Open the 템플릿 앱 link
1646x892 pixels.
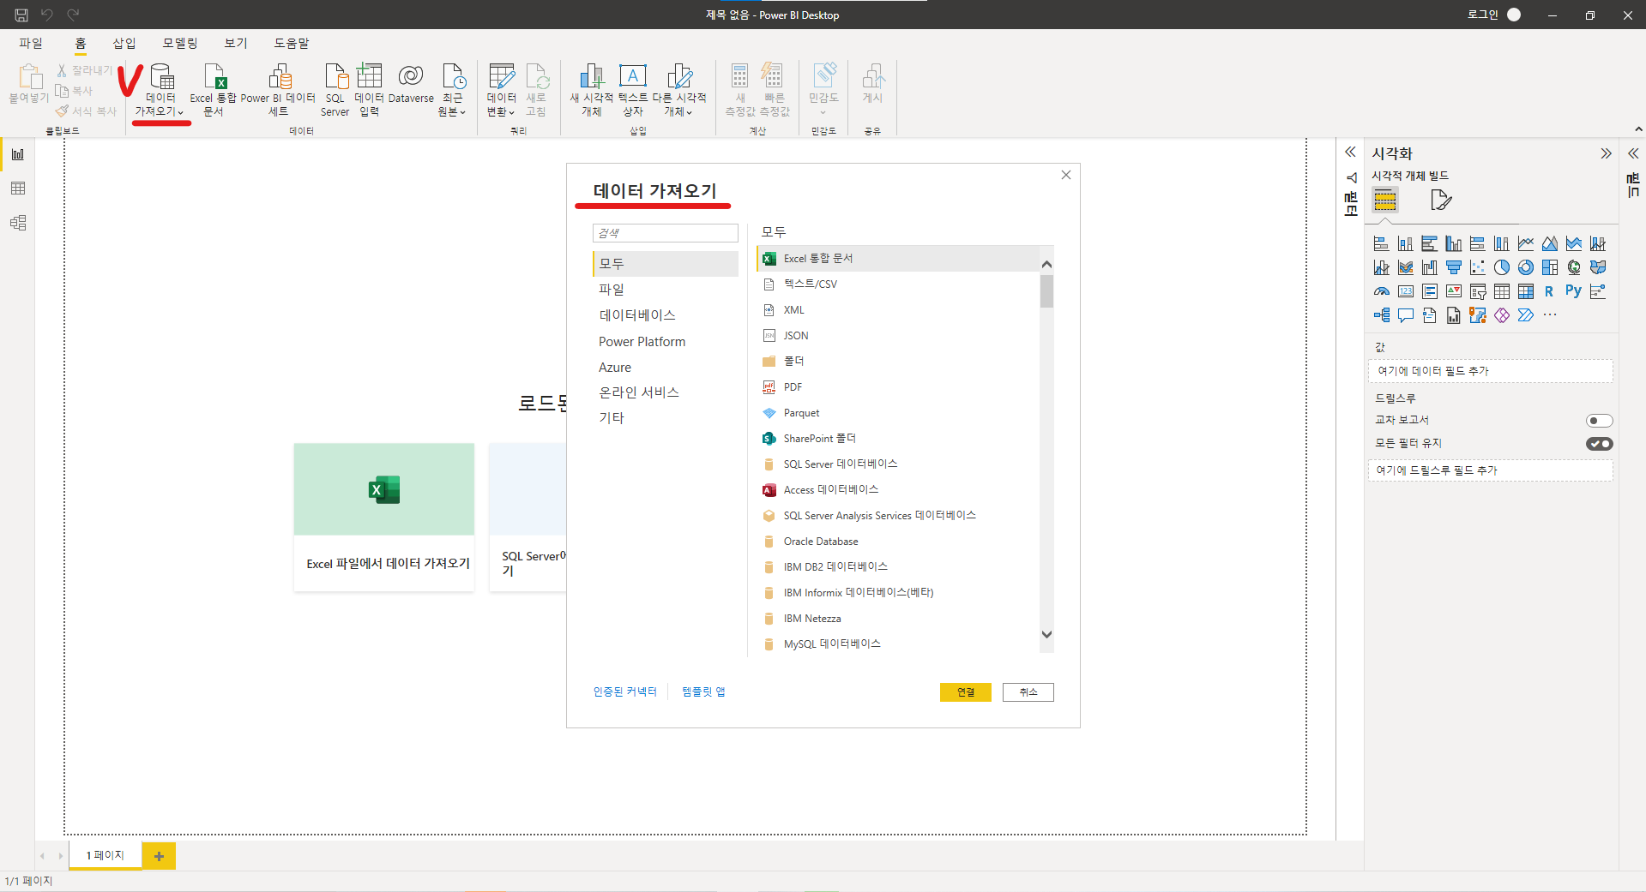tap(703, 692)
